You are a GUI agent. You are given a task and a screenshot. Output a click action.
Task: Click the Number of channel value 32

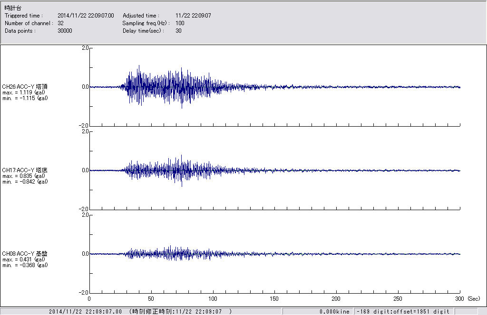pyautogui.click(x=60, y=23)
